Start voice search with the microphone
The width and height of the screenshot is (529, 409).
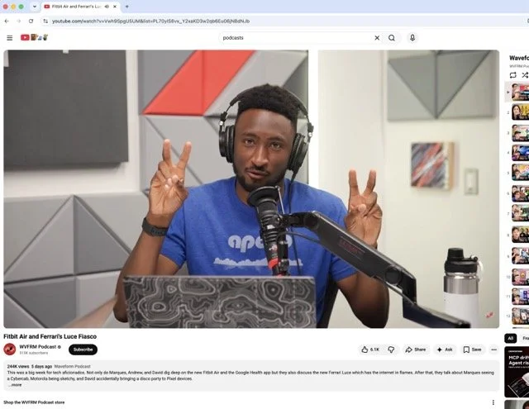point(412,38)
